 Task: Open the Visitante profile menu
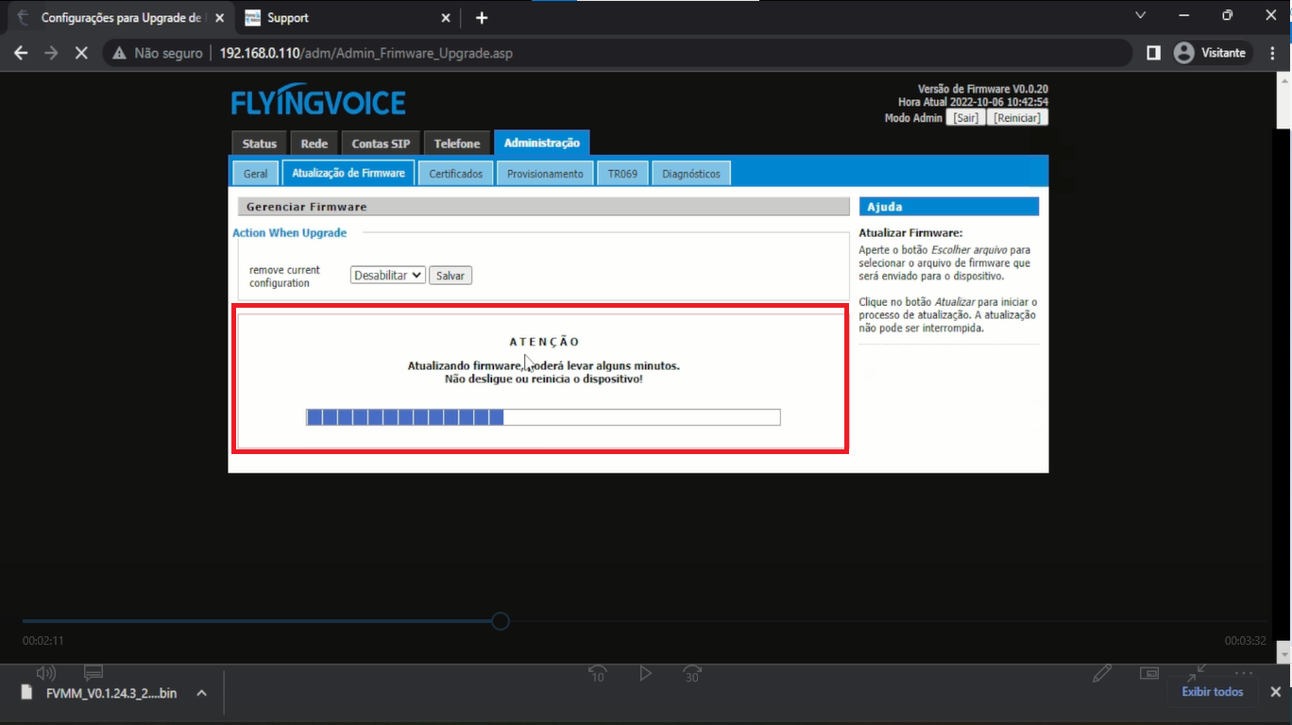pos(1211,54)
